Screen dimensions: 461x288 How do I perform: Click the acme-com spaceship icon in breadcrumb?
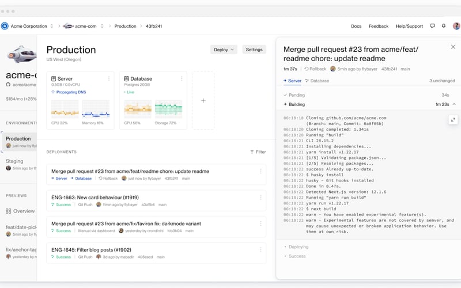point(68,26)
